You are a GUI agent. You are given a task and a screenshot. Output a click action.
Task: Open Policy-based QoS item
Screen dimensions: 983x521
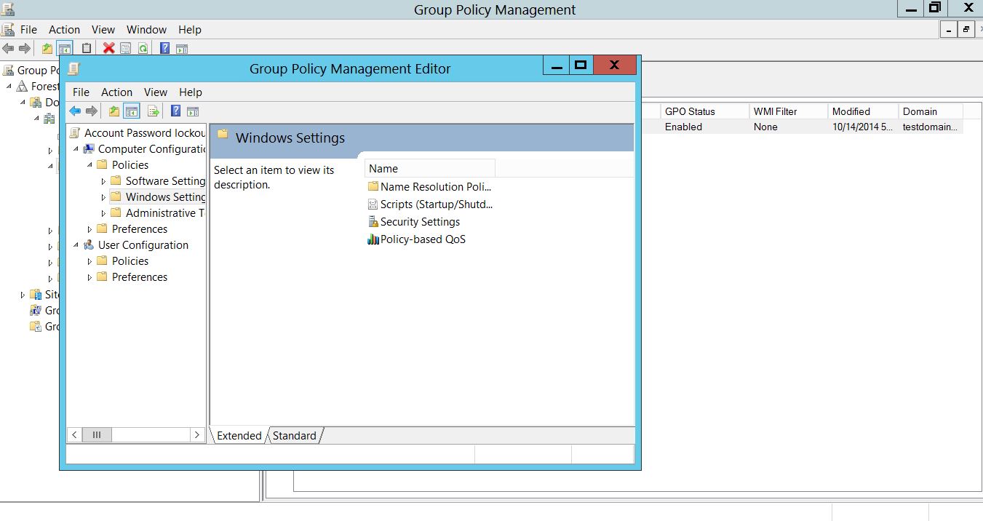[x=417, y=239]
